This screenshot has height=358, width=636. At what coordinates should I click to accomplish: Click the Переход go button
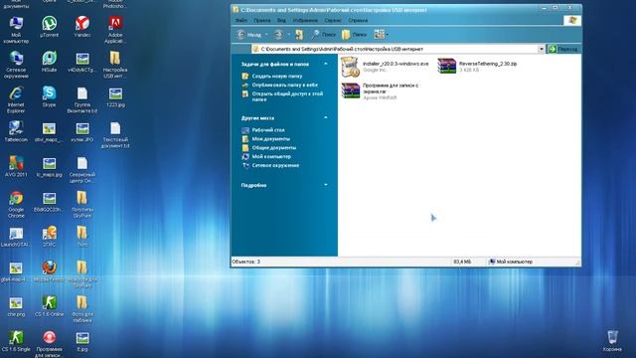click(x=563, y=49)
